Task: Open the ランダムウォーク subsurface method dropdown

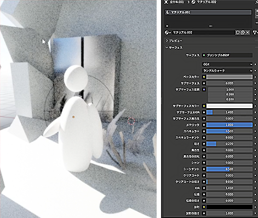Action: click(x=227, y=70)
